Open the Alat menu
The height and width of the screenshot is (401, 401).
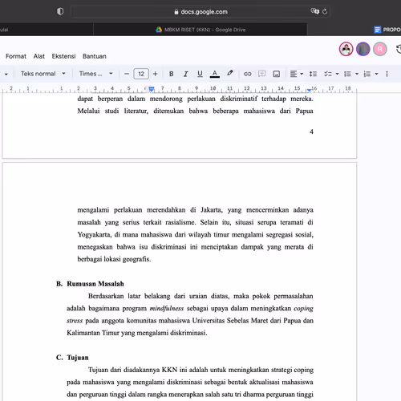(x=39, y=56)
